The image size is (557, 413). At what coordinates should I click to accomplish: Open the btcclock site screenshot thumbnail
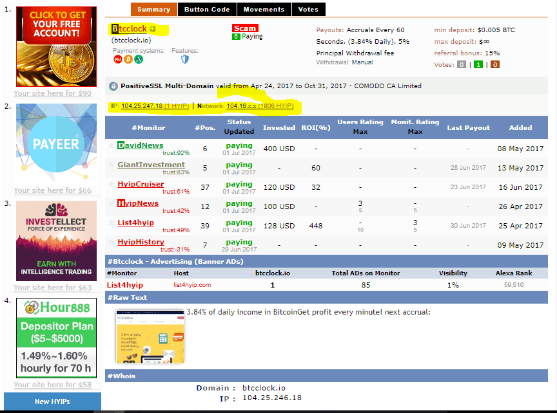pos(150,336)
